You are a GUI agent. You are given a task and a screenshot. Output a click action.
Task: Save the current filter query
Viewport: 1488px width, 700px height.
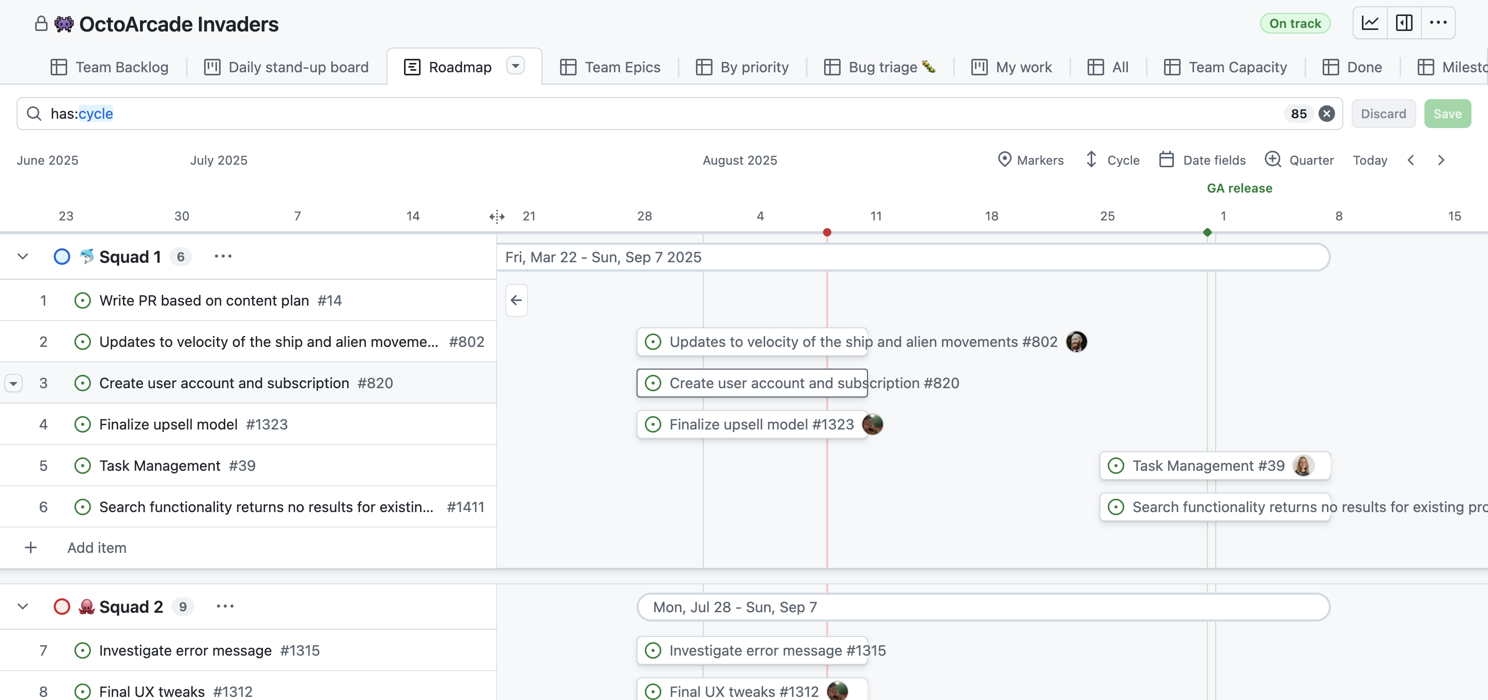tap(1447, 114)
